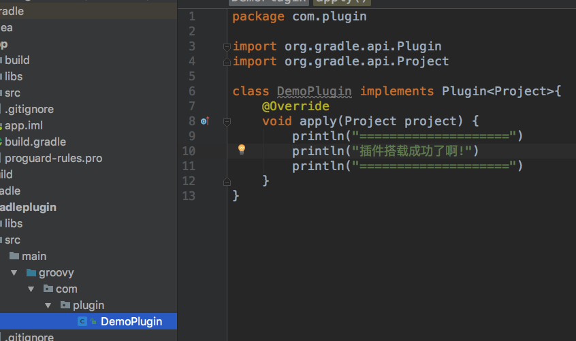This screenshot has width=576, height=341.
Task: Click the @Override annotation
Action: (295, 106)
